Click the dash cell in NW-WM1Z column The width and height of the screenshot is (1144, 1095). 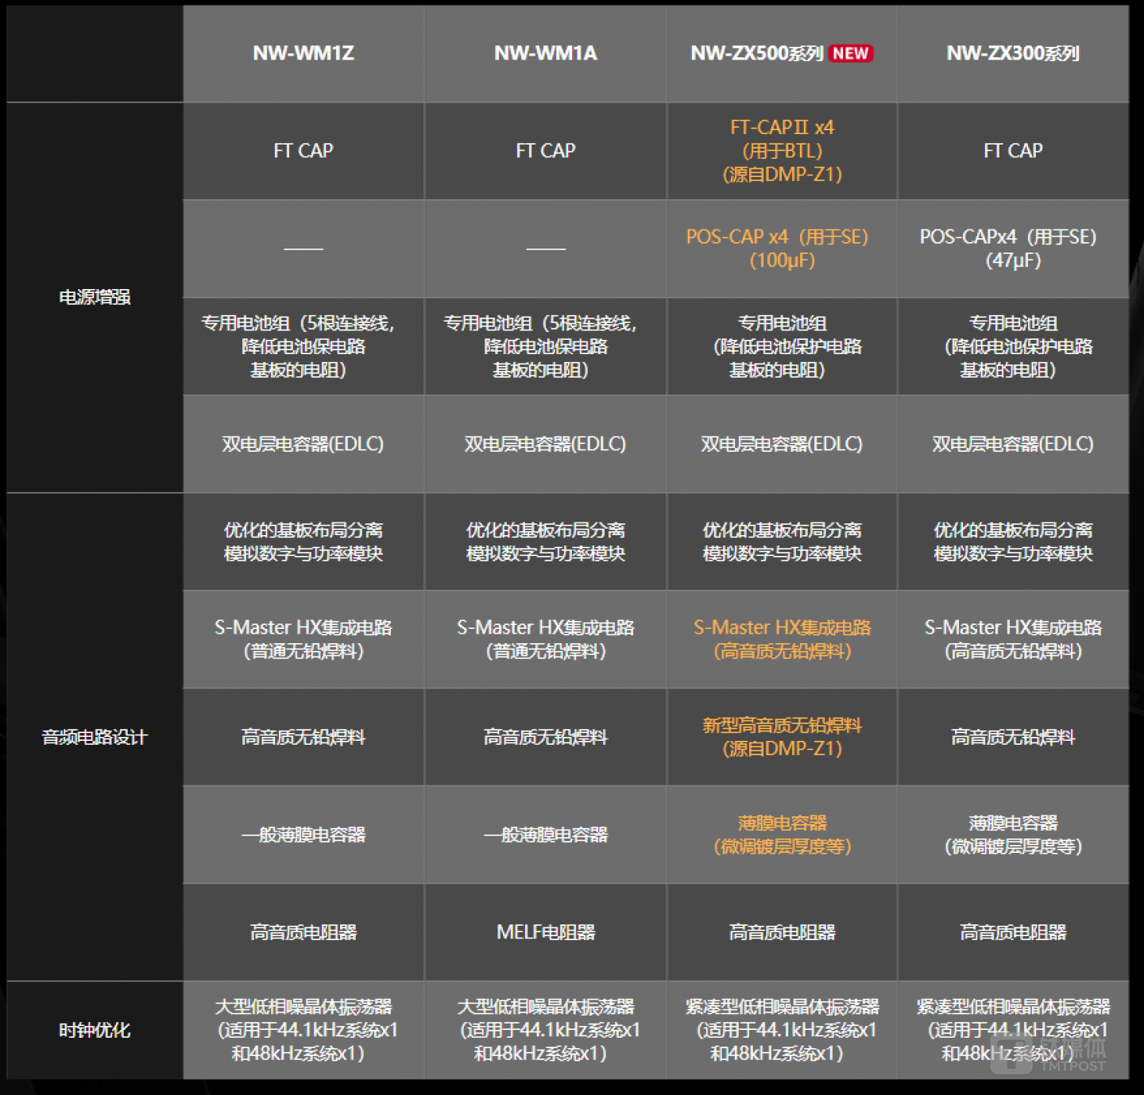click(x=303, y=249)
